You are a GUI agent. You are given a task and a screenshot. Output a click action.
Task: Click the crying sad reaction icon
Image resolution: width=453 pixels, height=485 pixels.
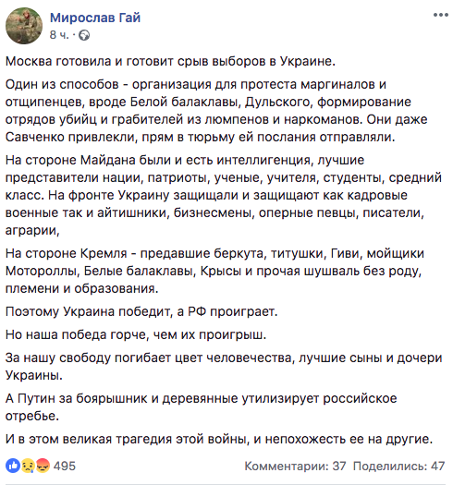(28, 466)
